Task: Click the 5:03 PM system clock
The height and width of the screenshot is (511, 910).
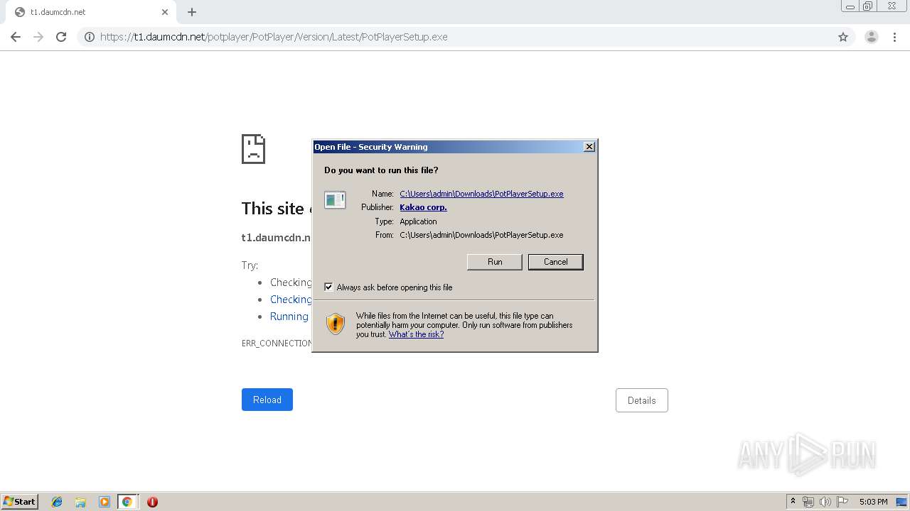Action: coord(873,502)
